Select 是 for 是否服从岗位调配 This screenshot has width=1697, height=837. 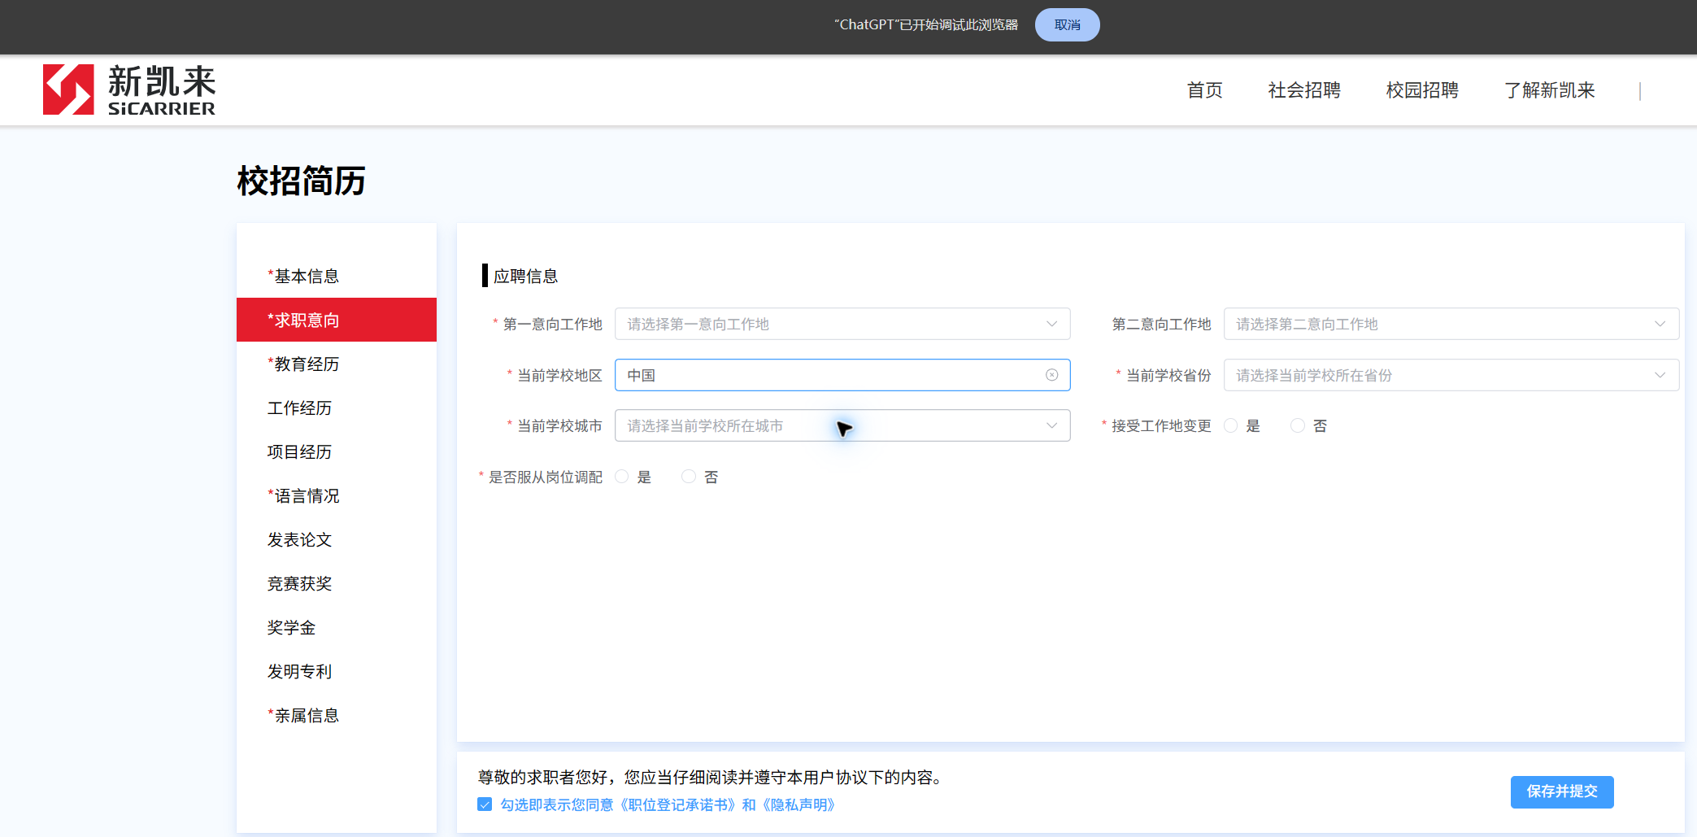[x=622, y=477]
